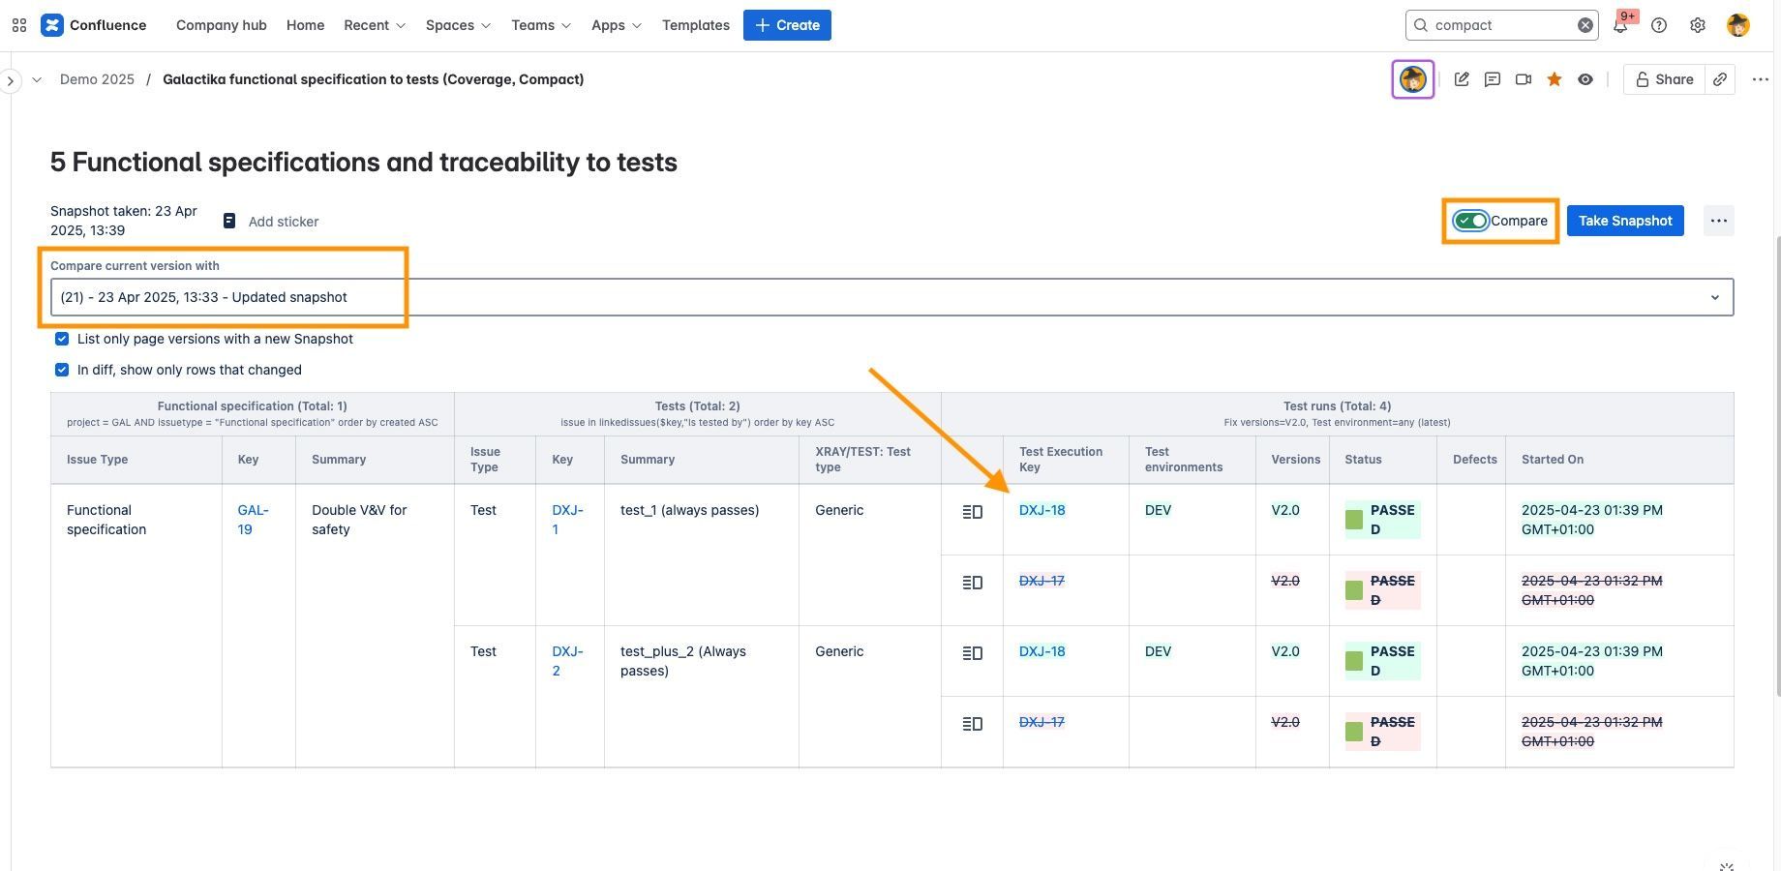Image resolution: width=1781 pixels, height=871 pixels.
Task: Click the green PASSED status square for DXJ-1 DXJ-18
Action: [x=1354, y=520]
